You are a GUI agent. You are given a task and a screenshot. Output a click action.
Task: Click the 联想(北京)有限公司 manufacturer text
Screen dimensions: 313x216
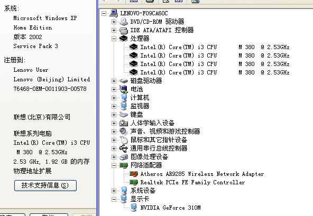pos(42,117)
